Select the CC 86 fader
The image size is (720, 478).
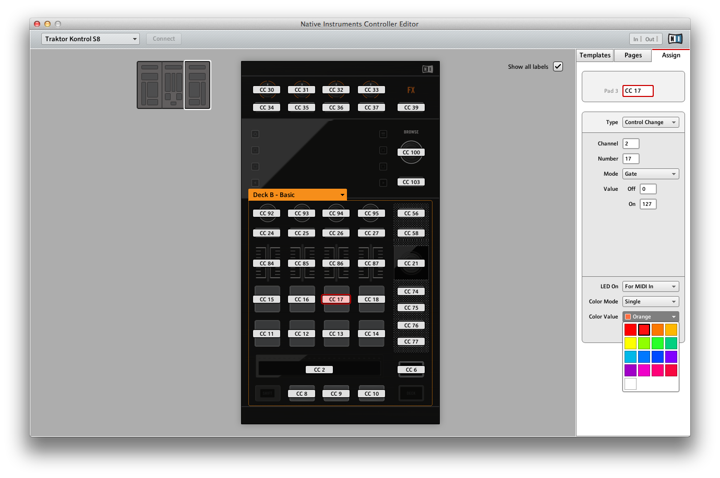(x=337, y=263)
